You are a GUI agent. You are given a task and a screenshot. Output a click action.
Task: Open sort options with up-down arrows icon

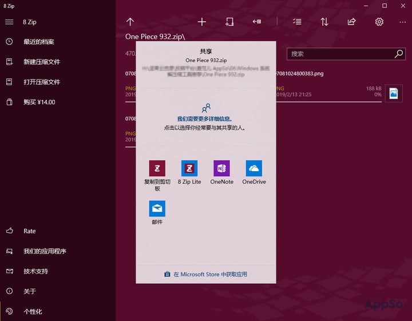pyautogui.click(x=324, y=22)
